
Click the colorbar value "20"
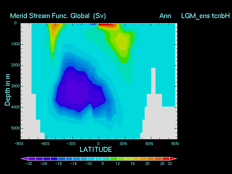pos(148,163)
